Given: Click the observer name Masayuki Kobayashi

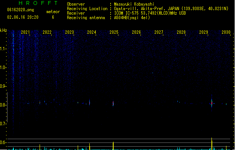Looking at the screenshot, I should click(x=134, y=4).
